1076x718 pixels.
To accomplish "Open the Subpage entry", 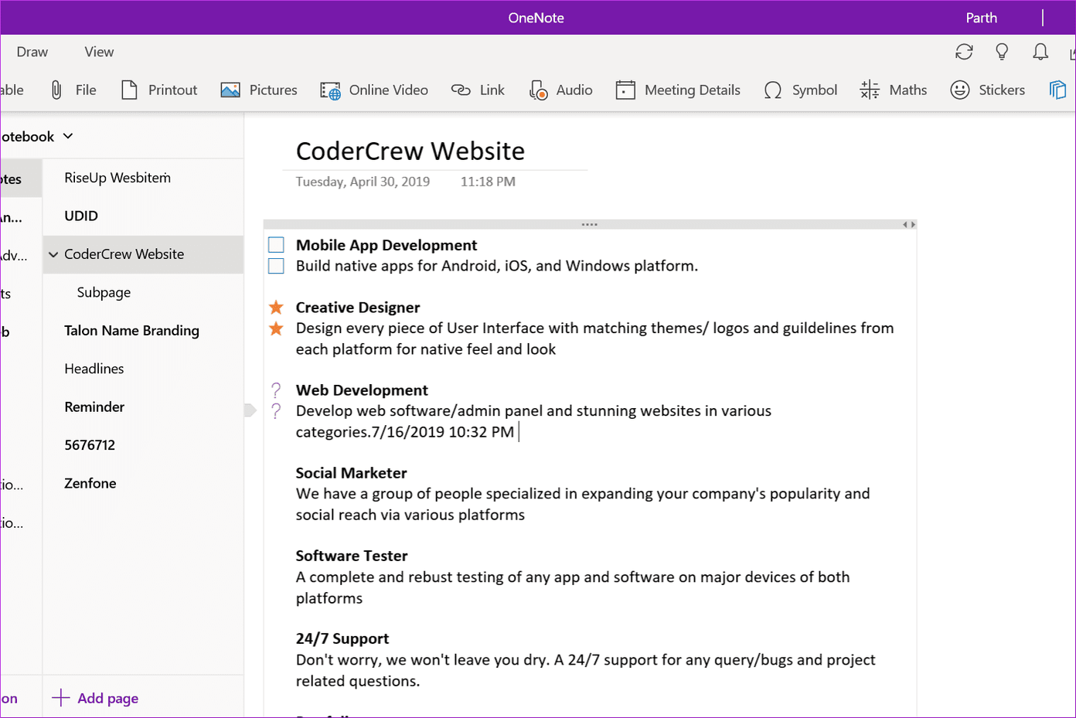I will (x=144, y=292).
